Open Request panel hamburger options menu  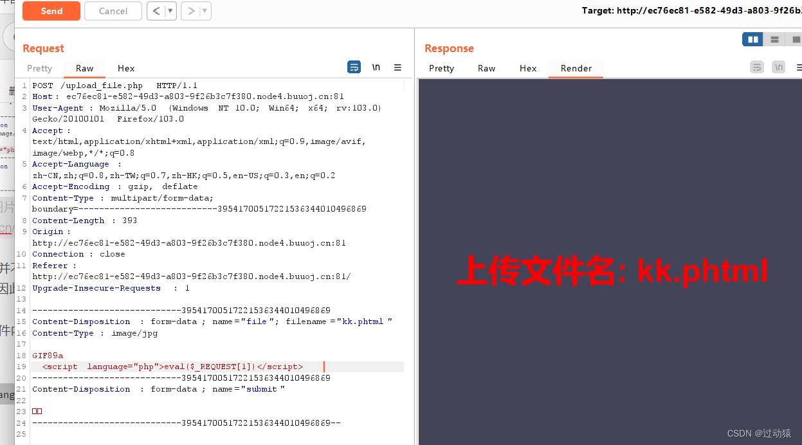(x=397, y=67)
